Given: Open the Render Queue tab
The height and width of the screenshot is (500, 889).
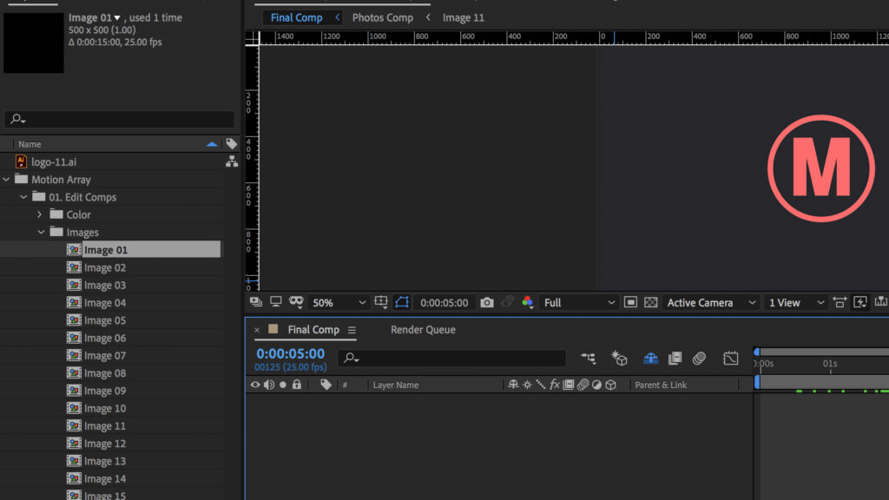Looking at the screenshot, I should (x=423, y=330).
